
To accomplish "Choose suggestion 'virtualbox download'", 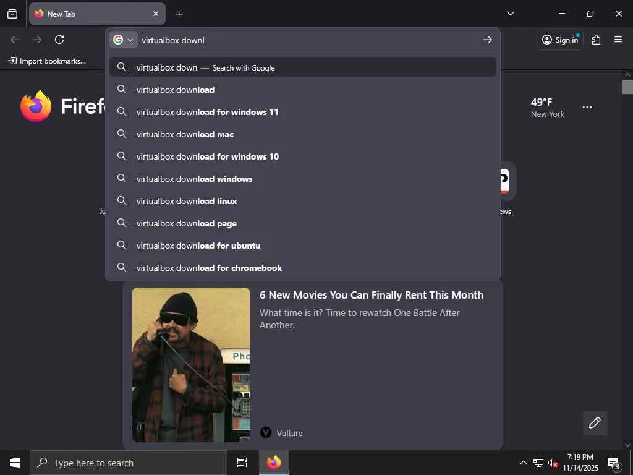I will [x=303, y=90].
